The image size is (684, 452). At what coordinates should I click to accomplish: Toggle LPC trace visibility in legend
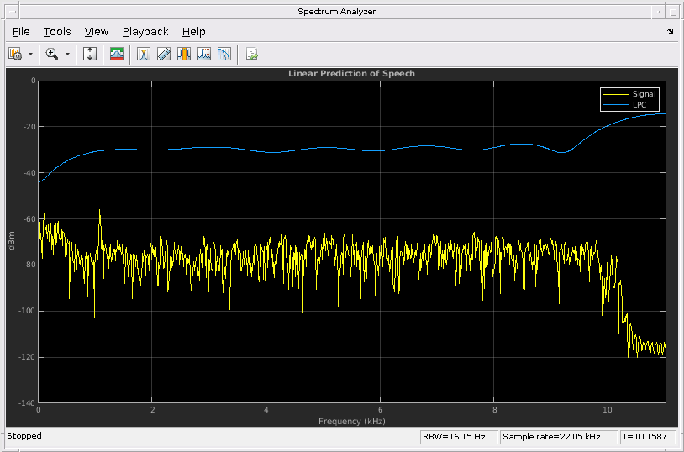(x=639, y=104)
